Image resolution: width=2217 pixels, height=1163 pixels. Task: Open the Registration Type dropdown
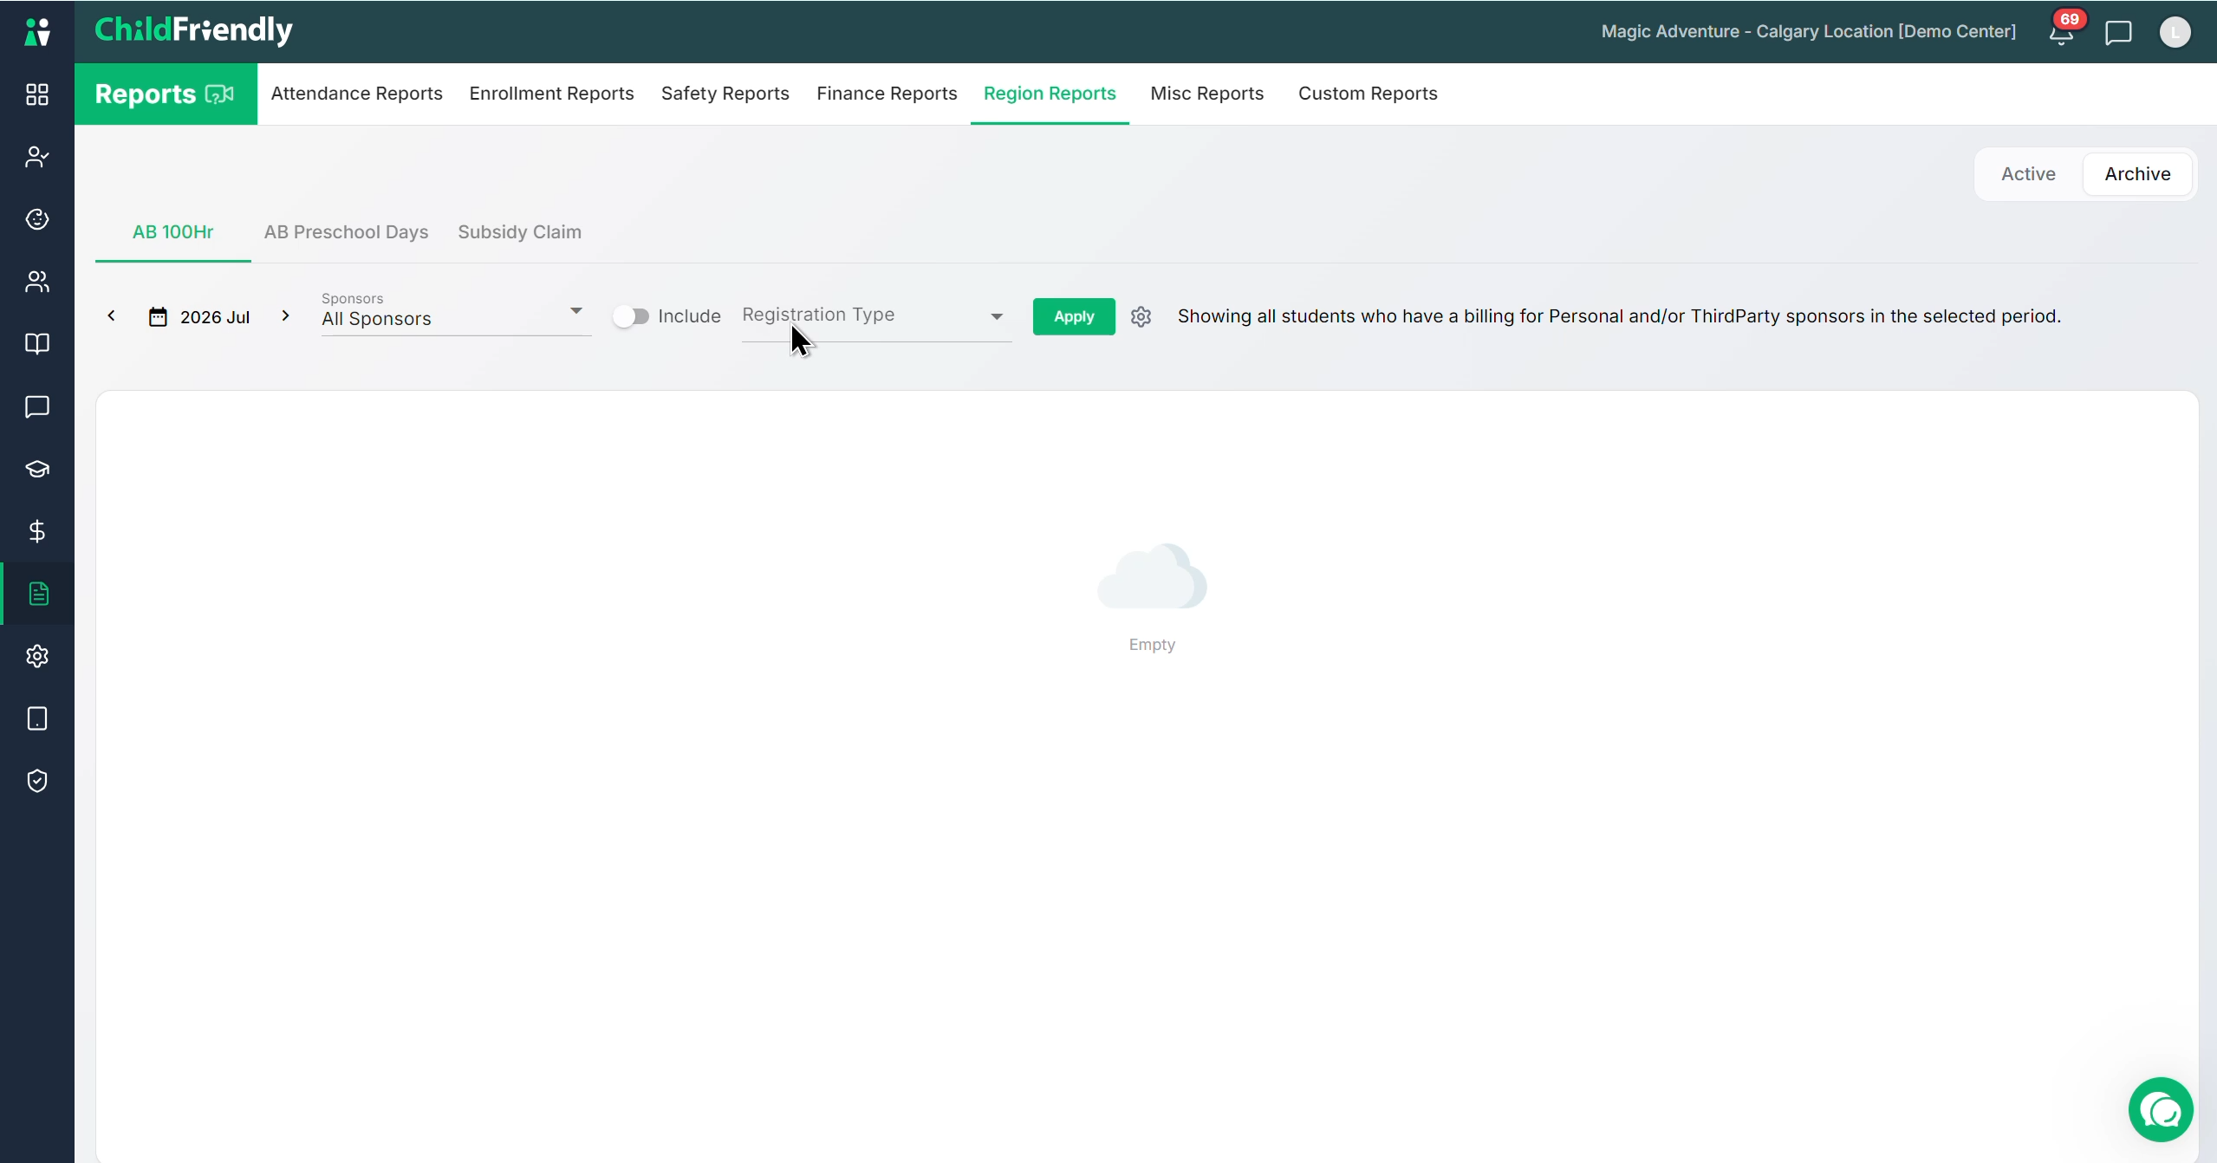(x=876, y=316)
